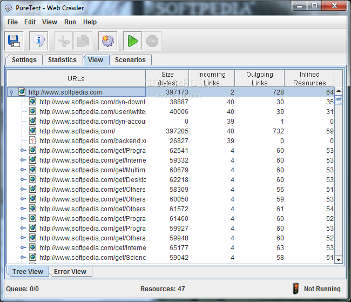
Task: Select the View tab beside Statistics
Action: [96, 60]
